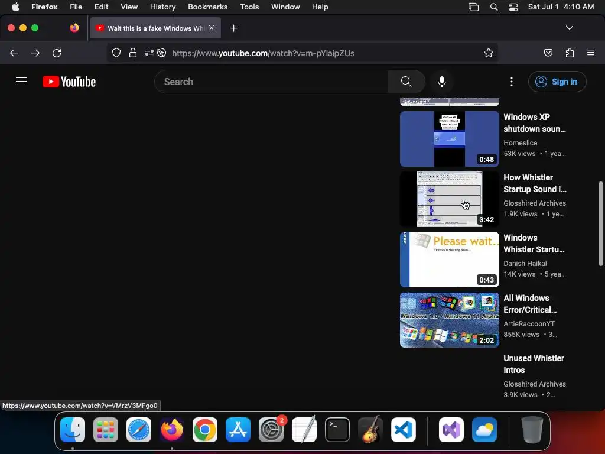Select the 'Wait this is a fake Windows' tab
605x454 pixels.
point(155,28)
